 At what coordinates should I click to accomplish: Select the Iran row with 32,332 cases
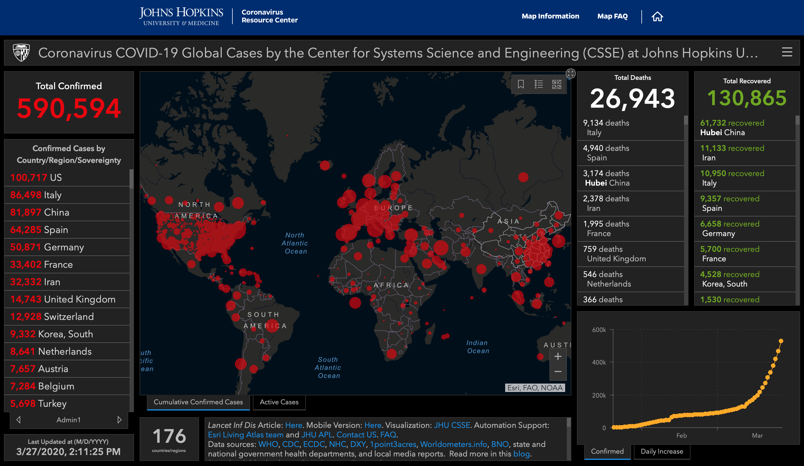pyautogui.click(x=67, y=282)
